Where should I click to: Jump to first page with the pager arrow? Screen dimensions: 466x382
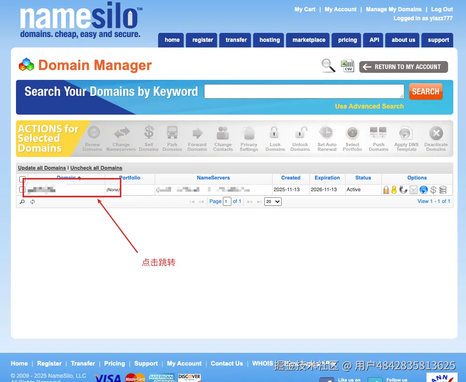click(192, 202)
